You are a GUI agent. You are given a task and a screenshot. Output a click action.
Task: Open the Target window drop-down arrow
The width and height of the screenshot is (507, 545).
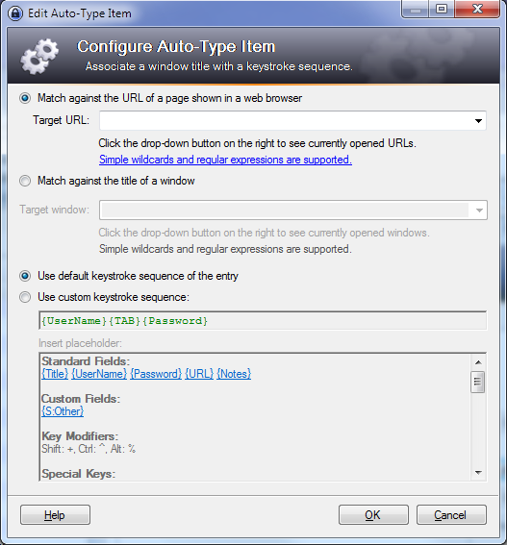(479, 211)
